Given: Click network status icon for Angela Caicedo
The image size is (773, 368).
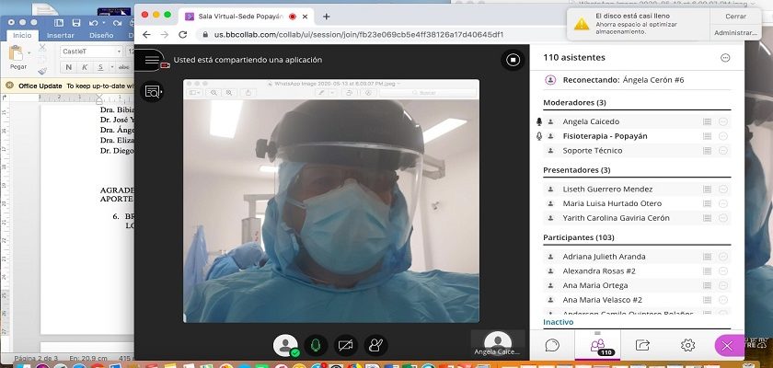Looking at the screenshot, I should pyautogui.click(x=707, y=121).
